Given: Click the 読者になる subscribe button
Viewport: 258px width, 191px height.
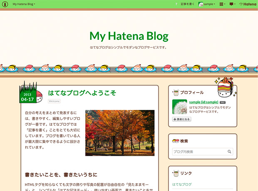Looking at the screenshot, I should point(182,119).
